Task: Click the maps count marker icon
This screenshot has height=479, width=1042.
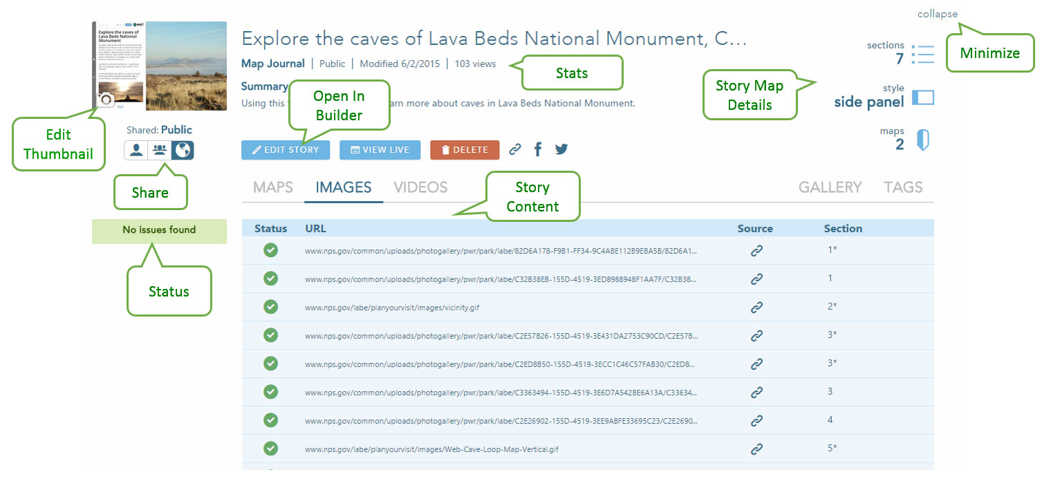Action: (x=922, y=140)
